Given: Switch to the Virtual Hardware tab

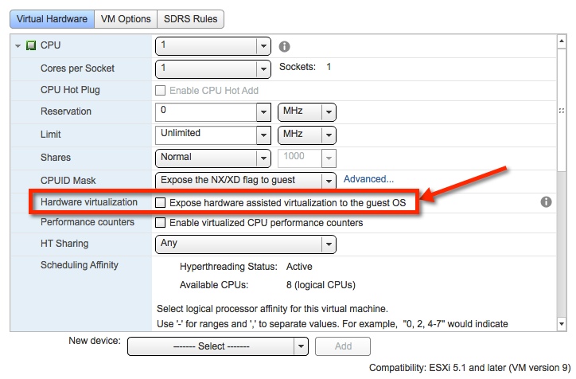Looking at the screenshot, I should tap(52, 19).
